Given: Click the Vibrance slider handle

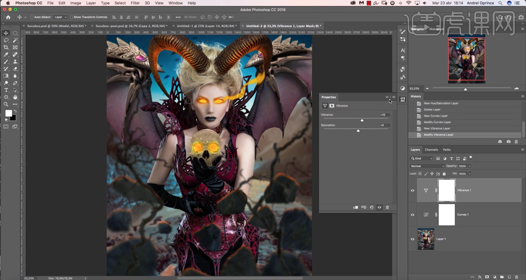Looking at the screenshot, I should (x=362, y=120).
